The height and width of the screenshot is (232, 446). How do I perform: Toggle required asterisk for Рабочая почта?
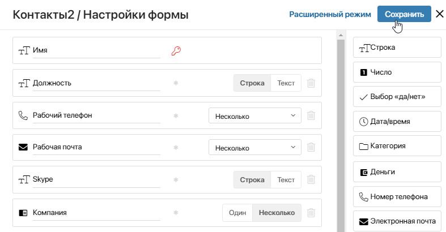[x=176, y=147]
